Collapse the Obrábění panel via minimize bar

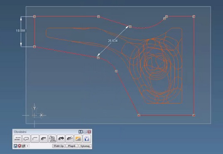coord(85,132)
